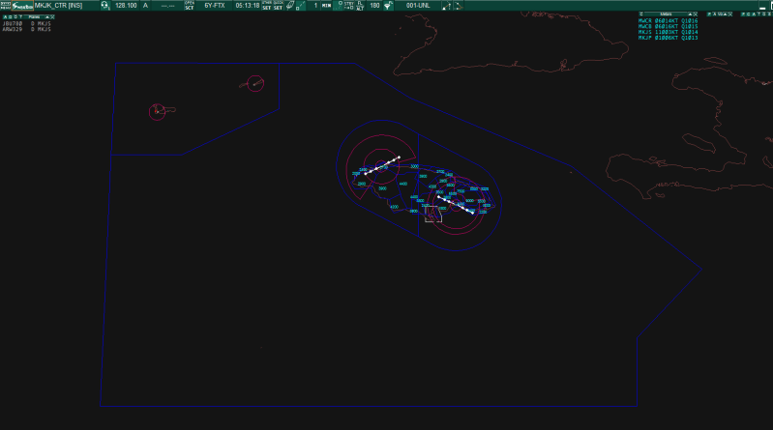Open the OTHER SET settings menu

[x=266, y=6]
